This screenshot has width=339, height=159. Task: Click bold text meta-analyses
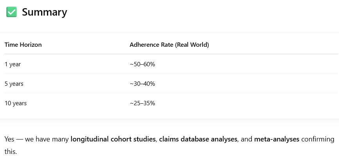click(277, 139)
